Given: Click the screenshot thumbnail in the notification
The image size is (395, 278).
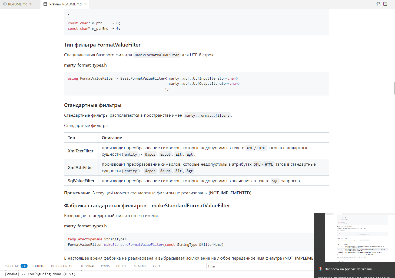Looking at the screenshot, I should 356,238.
